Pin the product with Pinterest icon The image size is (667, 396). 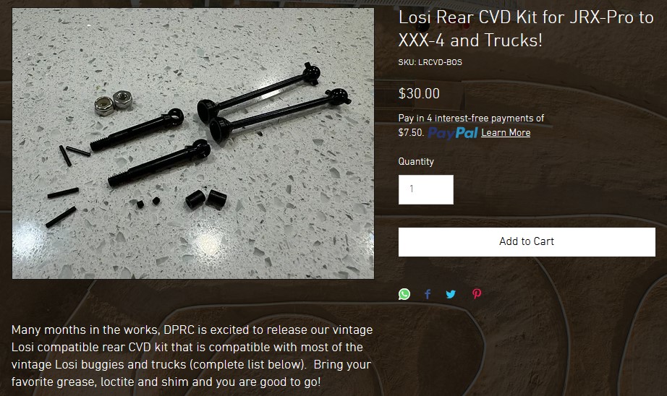point(477,294)
